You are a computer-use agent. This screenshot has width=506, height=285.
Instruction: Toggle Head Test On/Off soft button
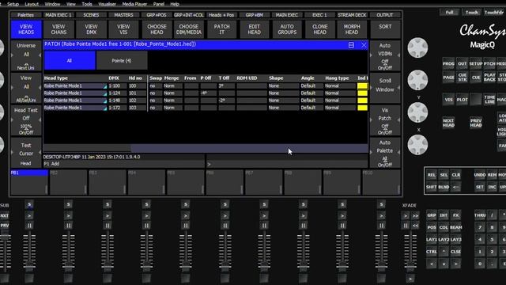pyautogui.click(x=26, y=121)
